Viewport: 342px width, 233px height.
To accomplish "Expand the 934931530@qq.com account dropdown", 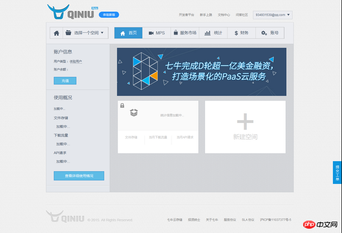I will coord(273,15).
